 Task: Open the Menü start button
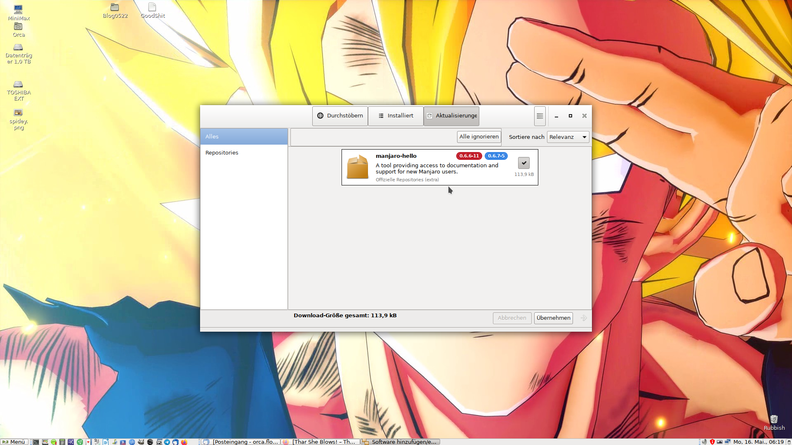14,442
